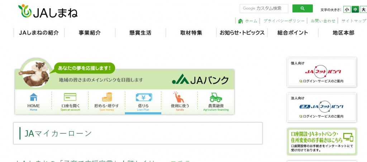
Task: Set text size to 大
Action: pos(363,10)
